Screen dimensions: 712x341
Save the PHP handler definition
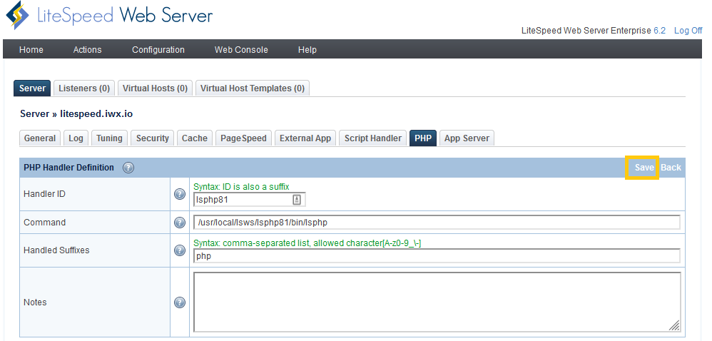point(644,168)
